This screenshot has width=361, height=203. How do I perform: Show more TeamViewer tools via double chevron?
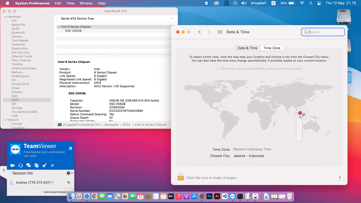(x=52, y=165)
